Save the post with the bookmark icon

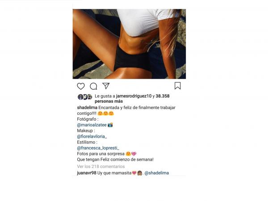(x=178, y=86)
